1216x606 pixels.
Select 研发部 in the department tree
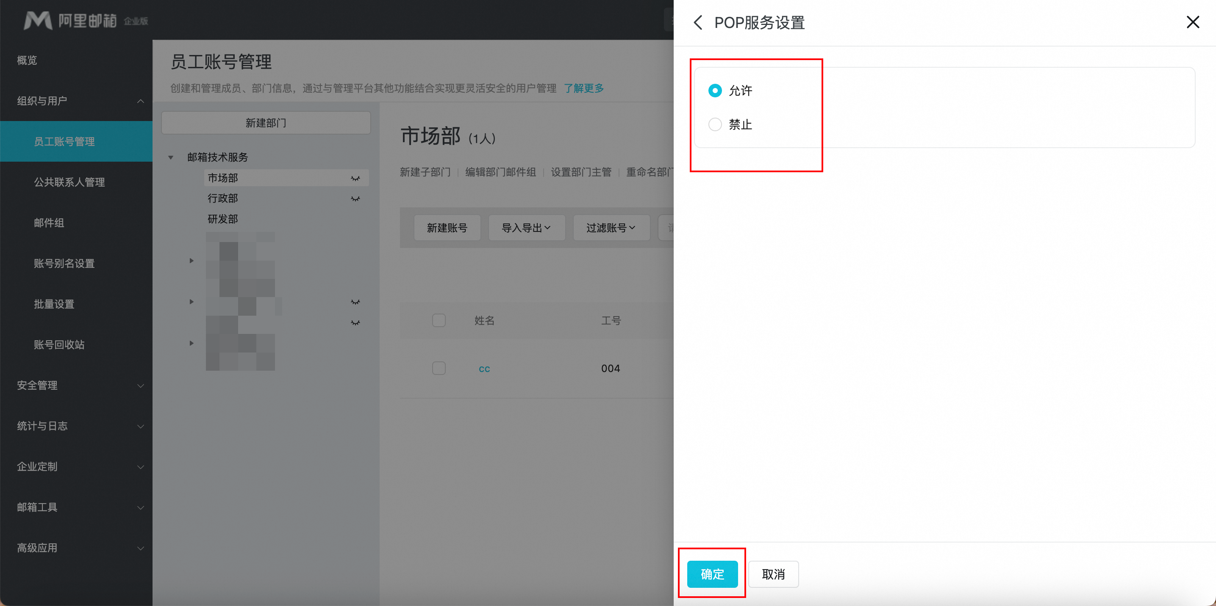[x=223, y=219]
